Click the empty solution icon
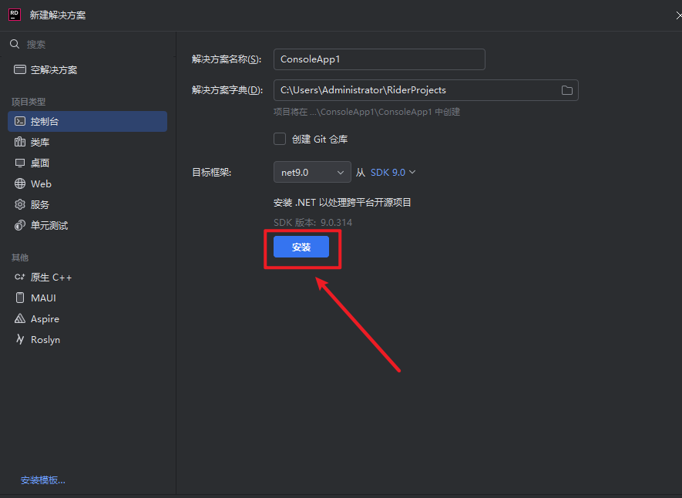The width and height of the screenshot is (682, 498). click(x=19, y=69)
